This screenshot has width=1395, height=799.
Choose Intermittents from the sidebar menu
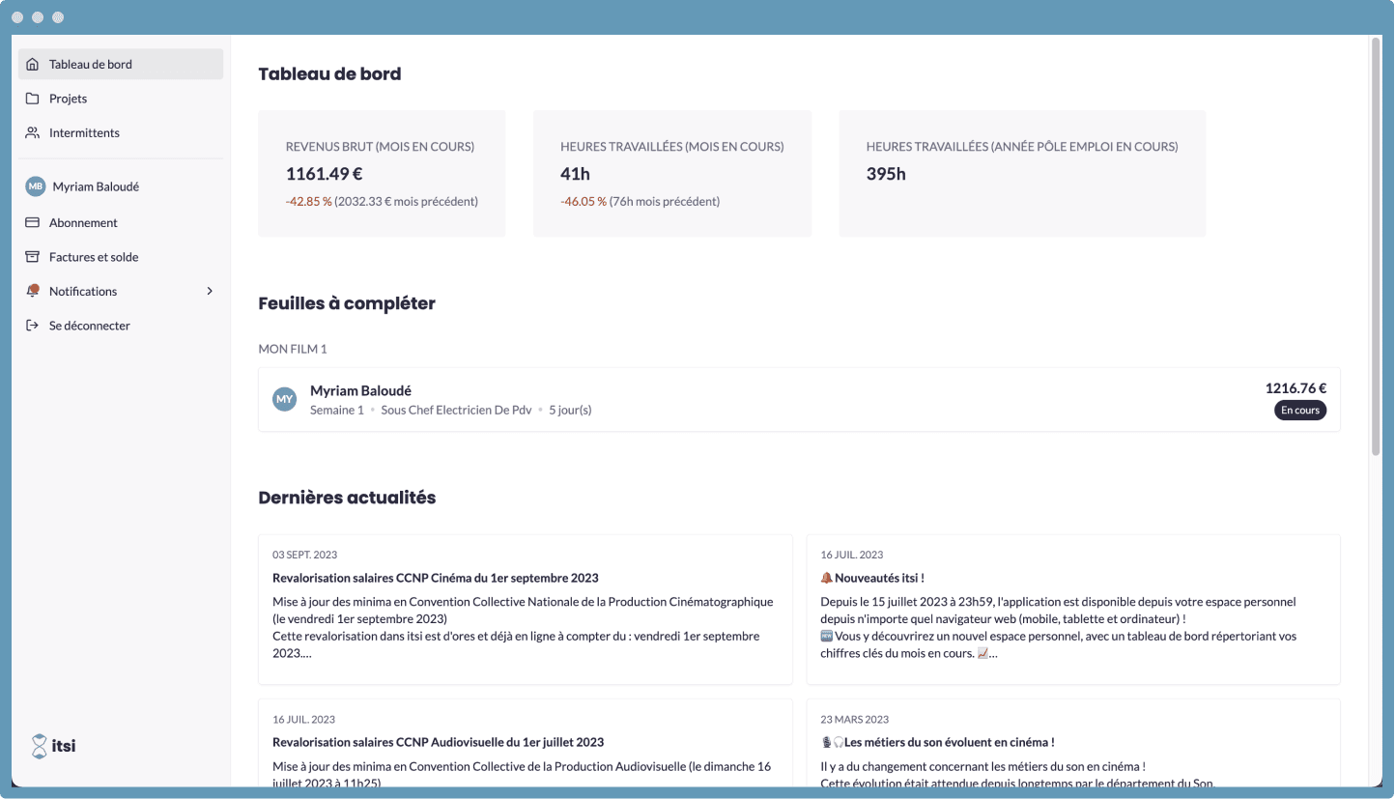point(84,132)
